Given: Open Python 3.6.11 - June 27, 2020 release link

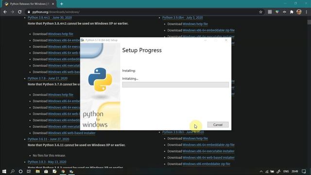Looking at the screenshot, I should click(x=49, y=139).
